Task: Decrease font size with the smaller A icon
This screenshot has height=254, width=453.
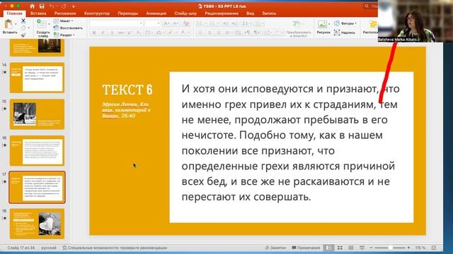Action: pos(176,23)
